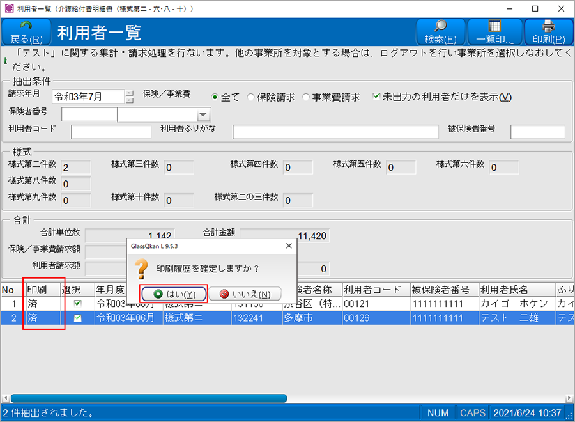Click the horizontal scrollbar under the table

coord(147,398)
